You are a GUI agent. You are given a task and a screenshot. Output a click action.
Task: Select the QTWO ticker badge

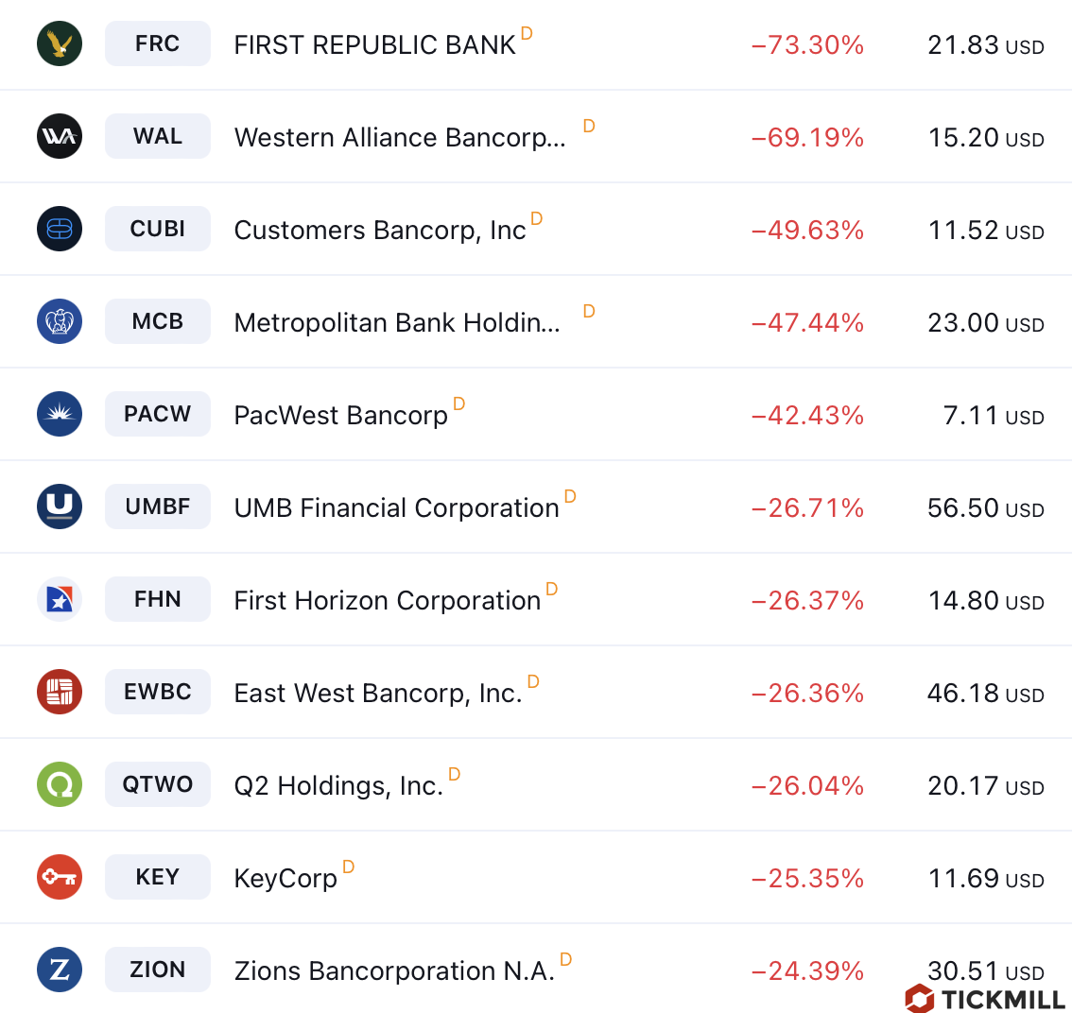click(158, 785)
